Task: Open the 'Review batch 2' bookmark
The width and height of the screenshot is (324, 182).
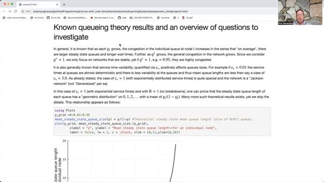Action: [x=102, y=18]
